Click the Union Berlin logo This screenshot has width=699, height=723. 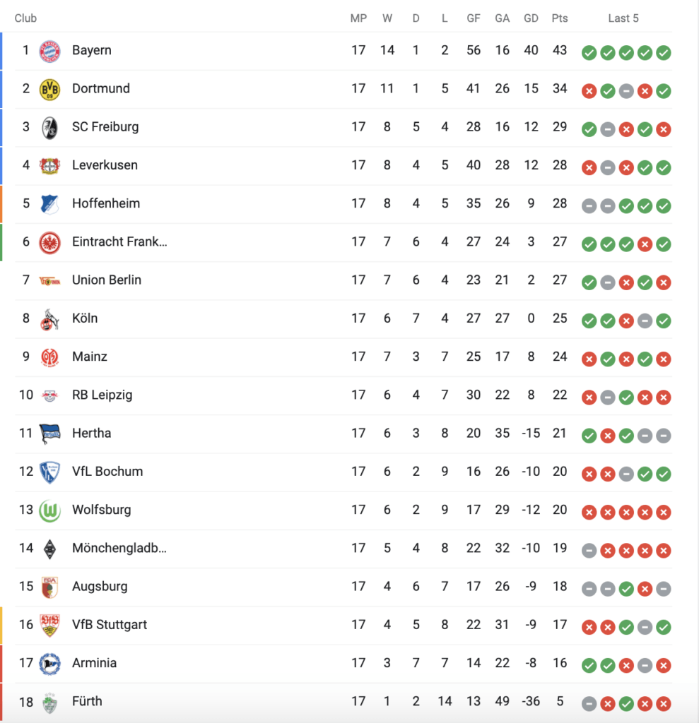tap(49, 280)
